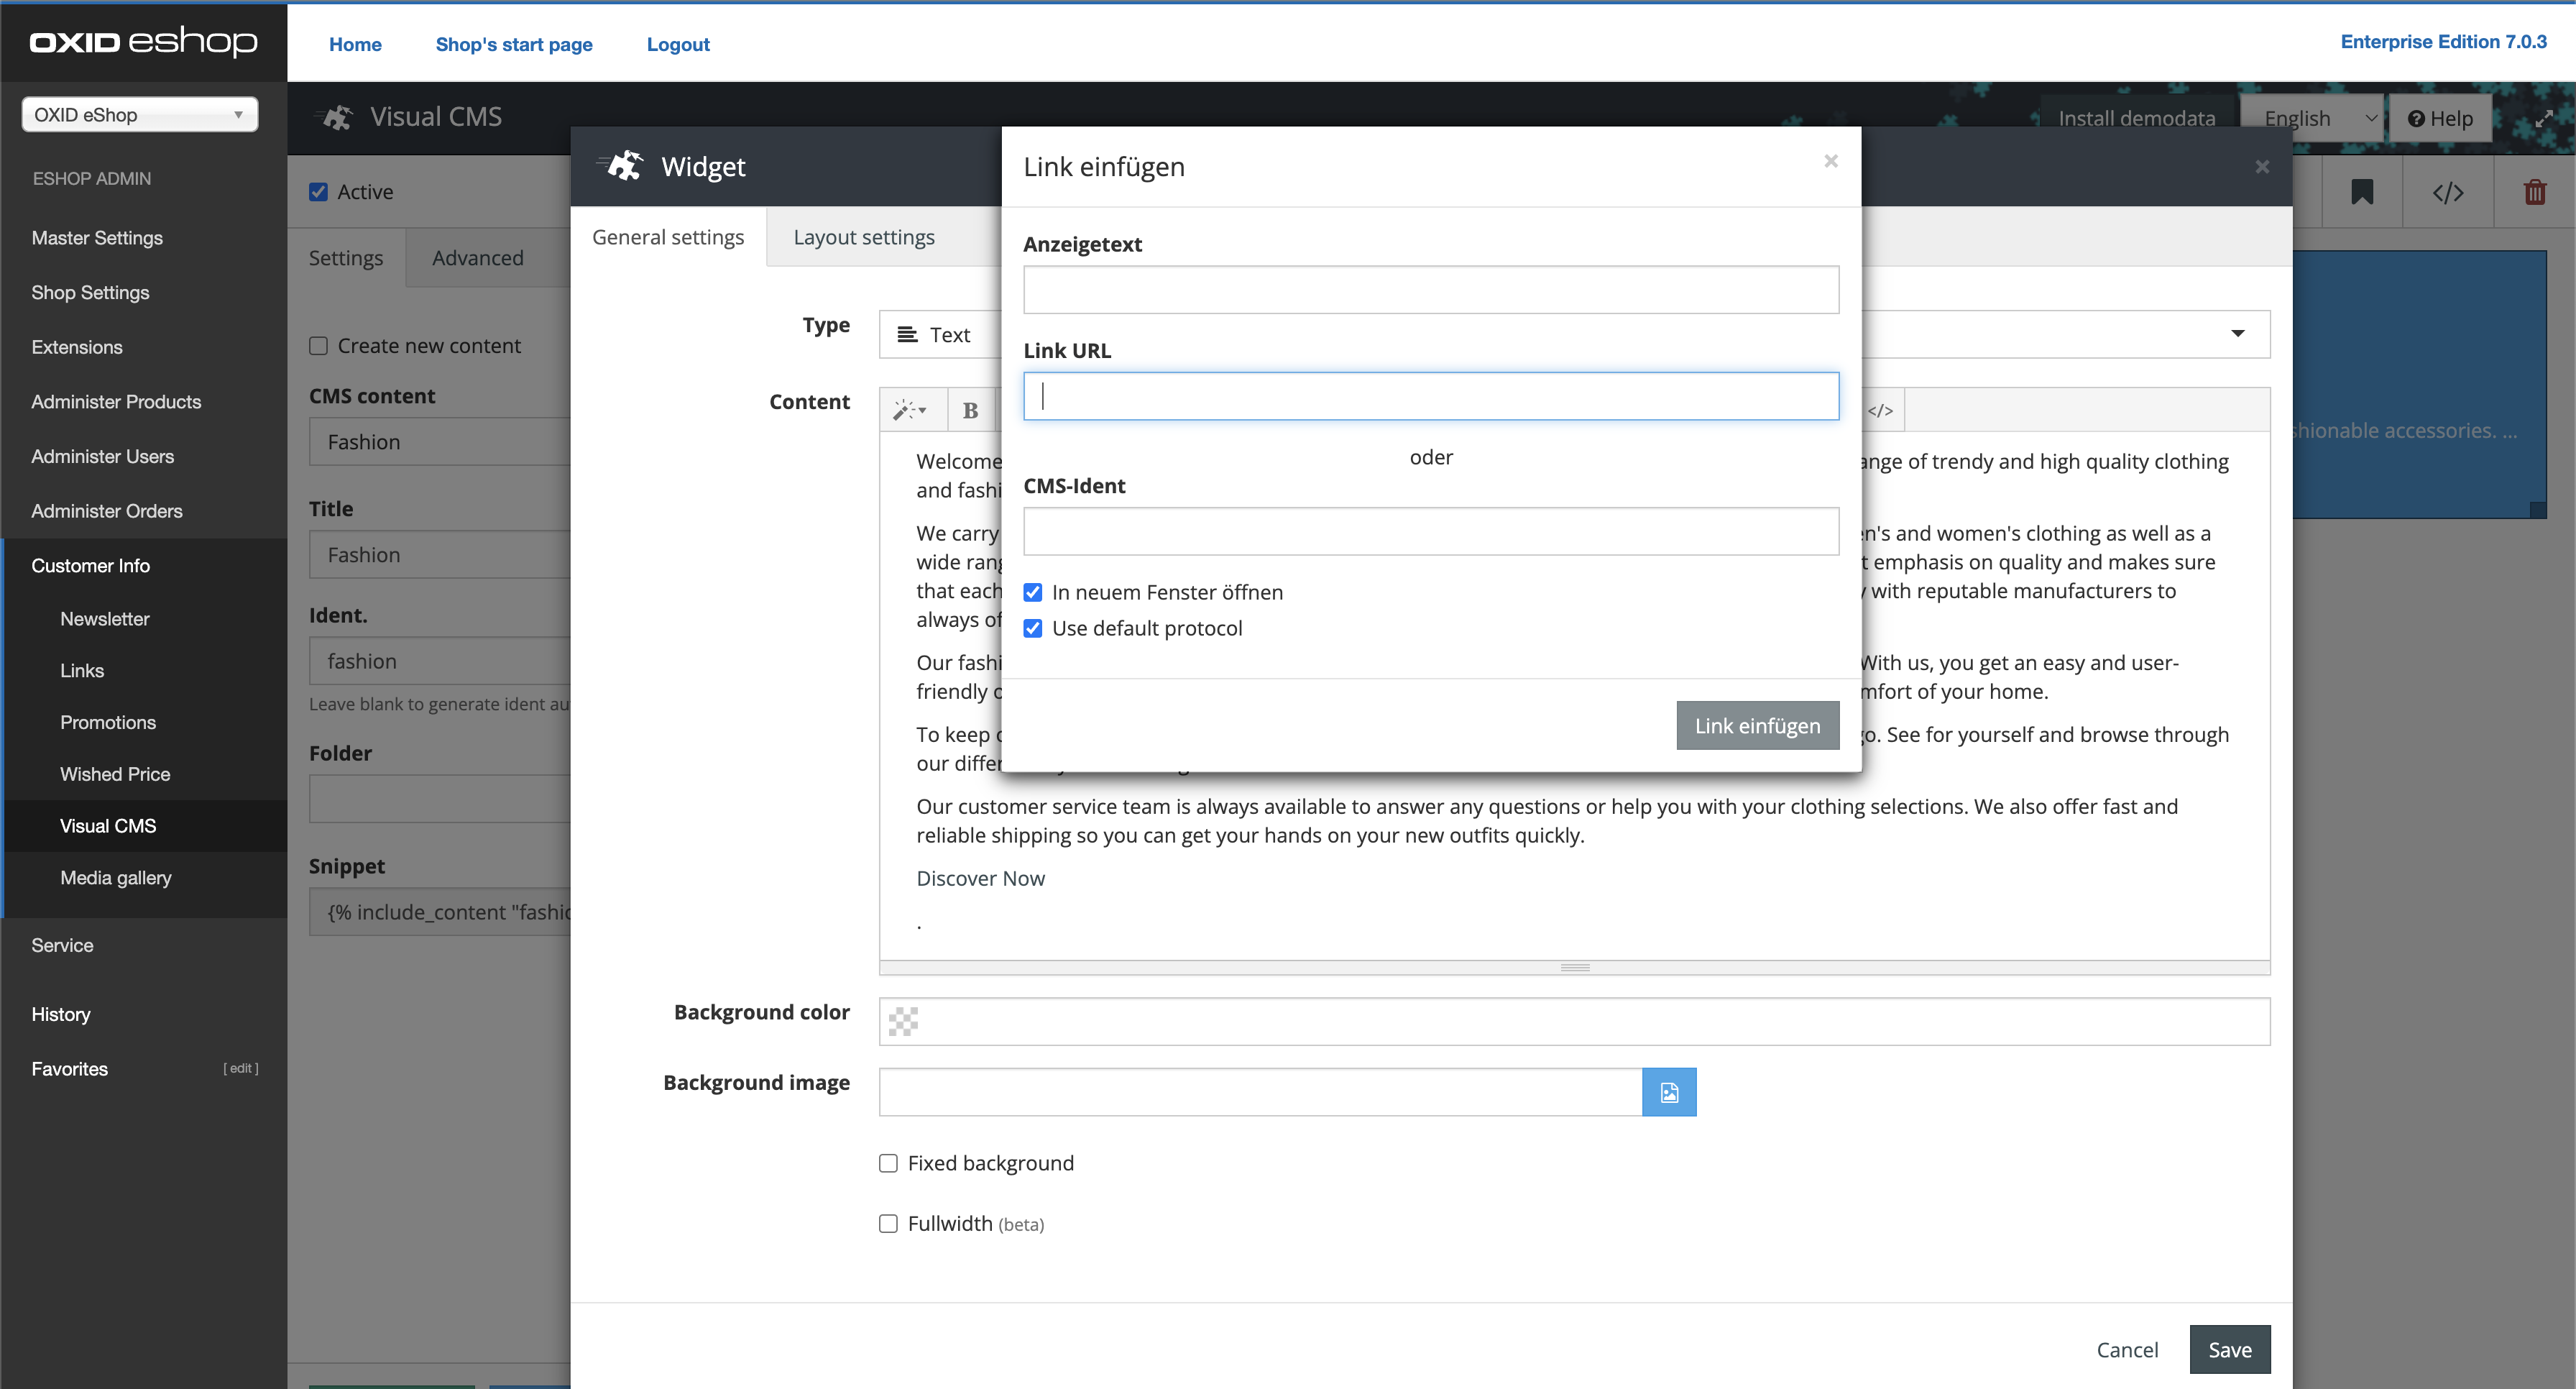Click the bookmark icon in top toolbar
The image size is (2576, 1389).
(2361, 192)
